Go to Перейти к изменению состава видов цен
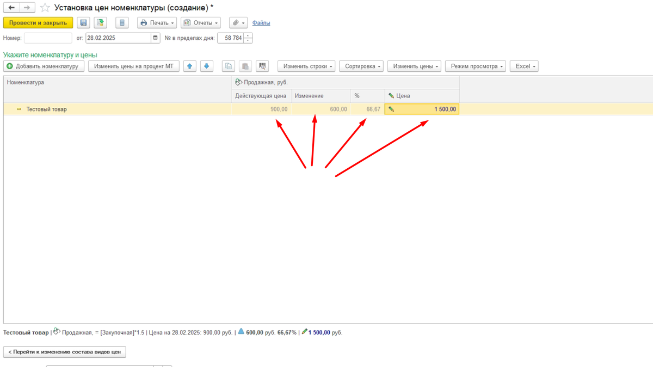This screenshot has height=367, width=653. click(x=65, y=352)
